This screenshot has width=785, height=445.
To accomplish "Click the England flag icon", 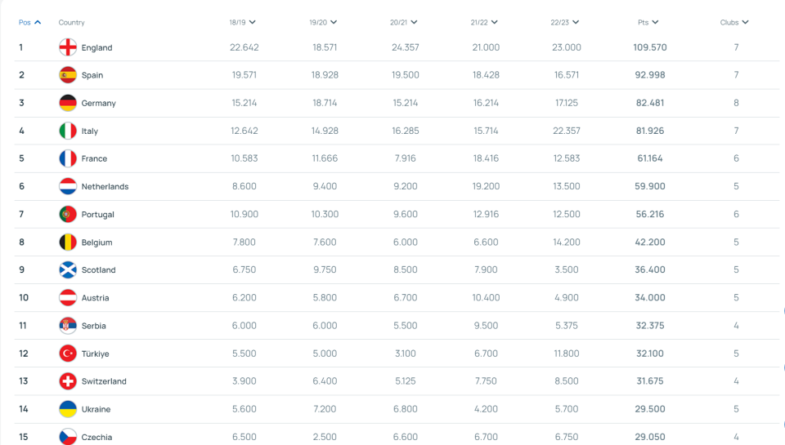I will [68, 47].
